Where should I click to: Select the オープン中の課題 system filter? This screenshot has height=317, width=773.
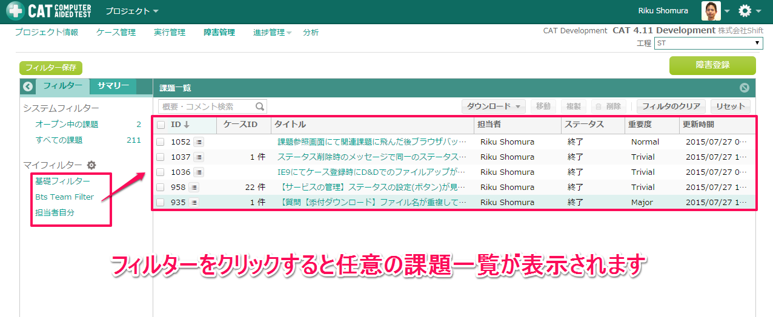[x=67, y=125]
